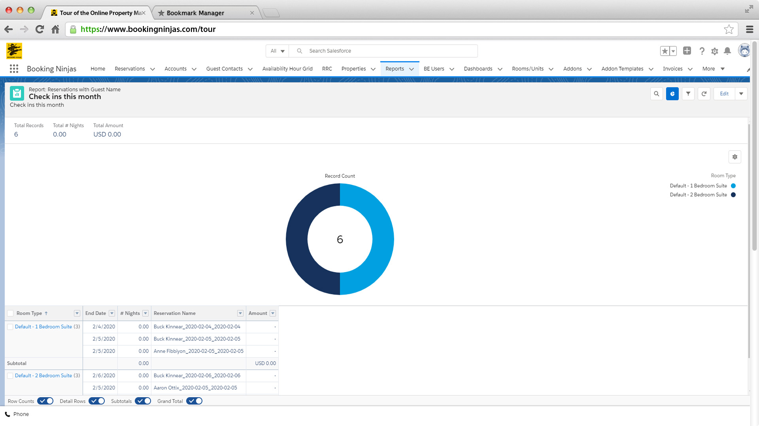Open the report Filters funnel icon
This screenshot has width=759, height=426.
688,94
